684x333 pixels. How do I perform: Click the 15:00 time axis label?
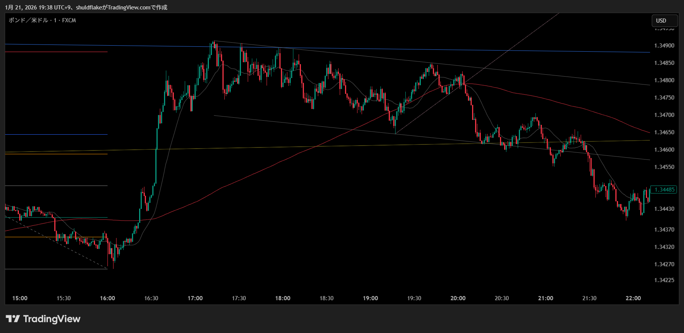tap(20, 298)
